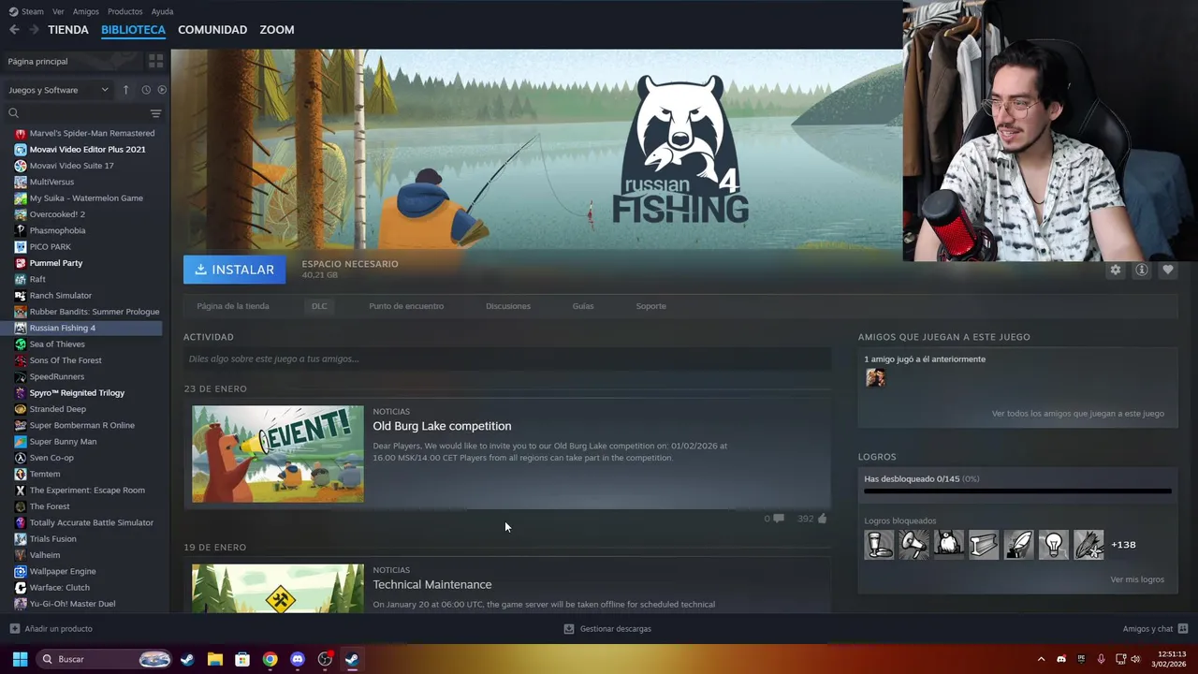This screenshot has height=674, width=1198.
Task: Open Chrome from the taskbar
Action: (x=270, y=659)
